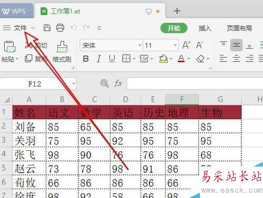Click the WPS home tab
Screen dimensions: 263x198
point(16,12)
